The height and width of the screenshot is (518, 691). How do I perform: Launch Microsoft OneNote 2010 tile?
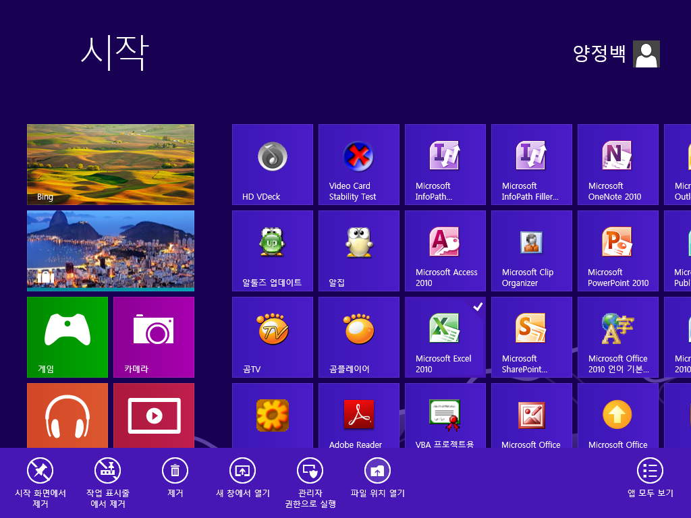point(618,165)
